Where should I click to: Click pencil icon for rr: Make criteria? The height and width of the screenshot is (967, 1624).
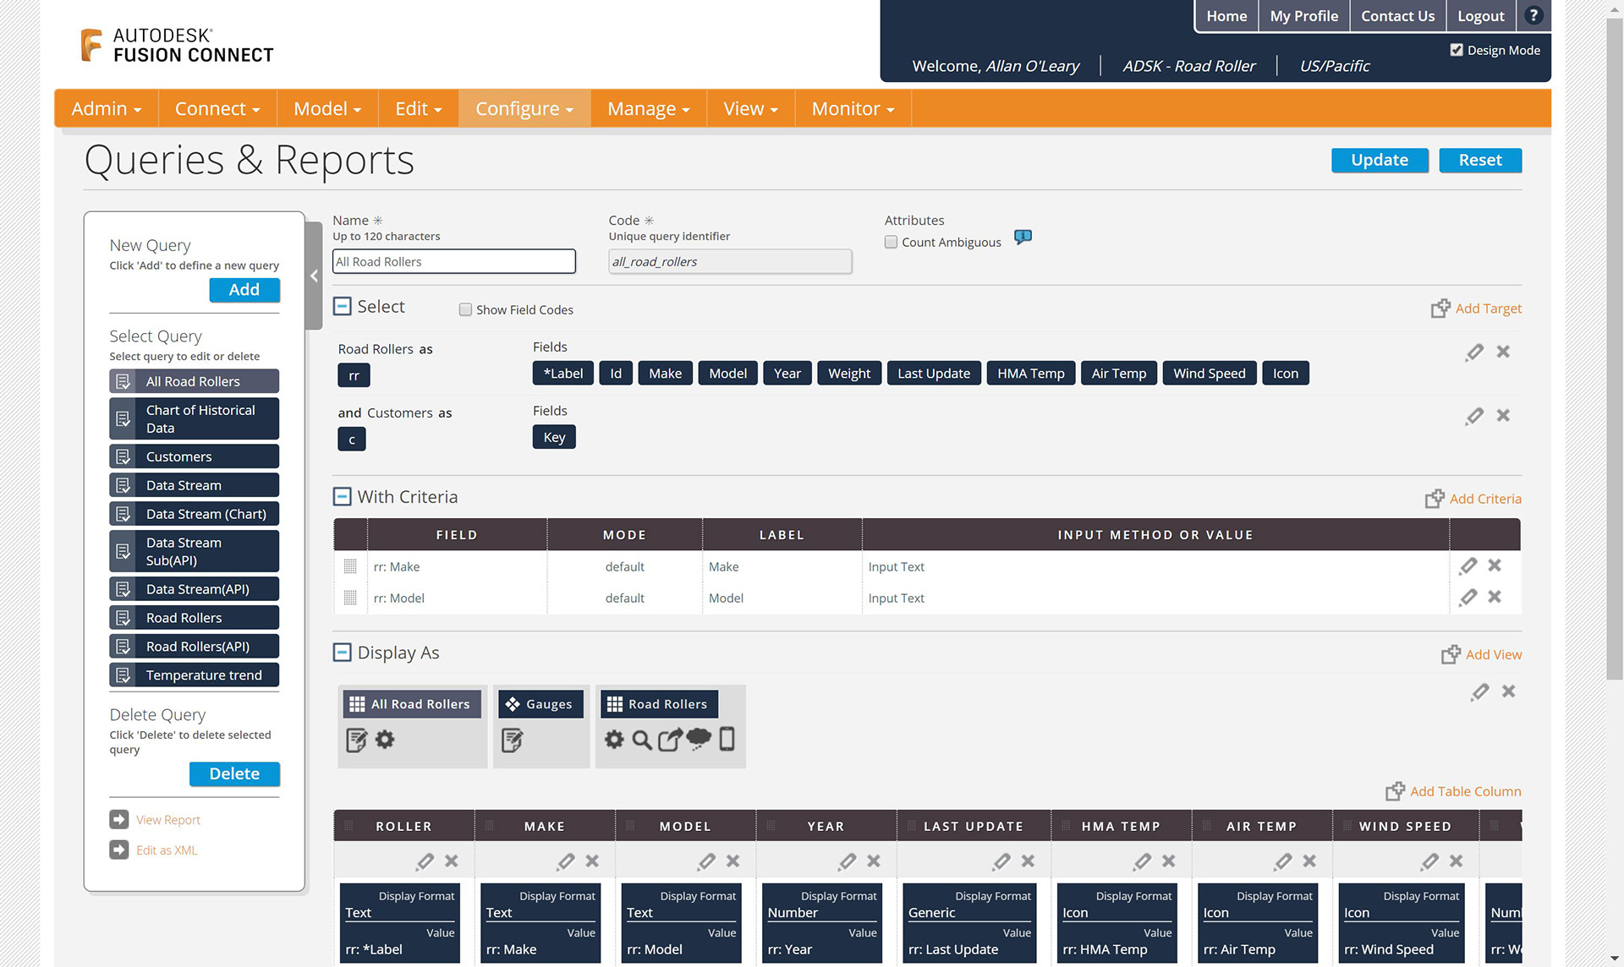pyautogui.click(x=1468, y=565)
